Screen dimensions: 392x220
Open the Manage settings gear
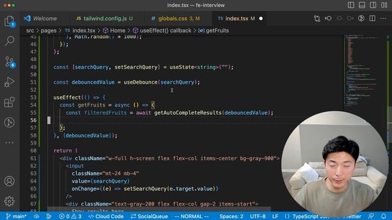click(10, 201)
